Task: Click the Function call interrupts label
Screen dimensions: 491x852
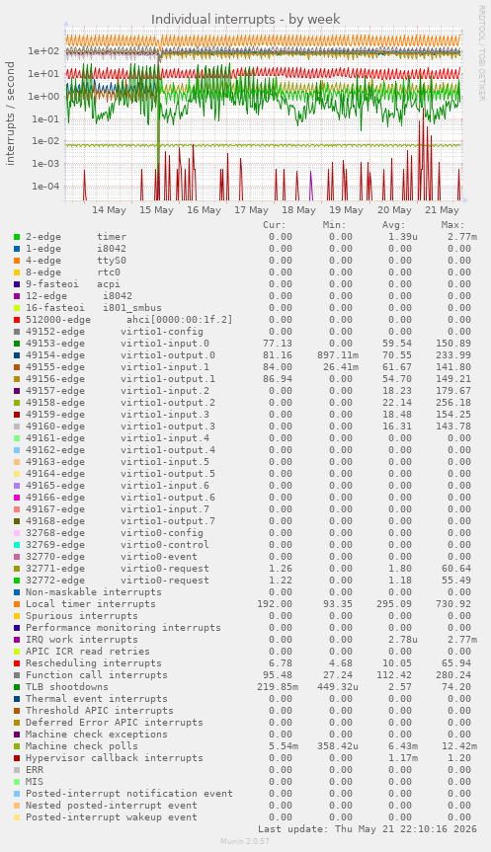Action: click(x=97, y=675)
